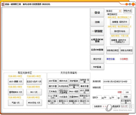Exchange for 气锤 5天
136x115 pixels.
16,103
